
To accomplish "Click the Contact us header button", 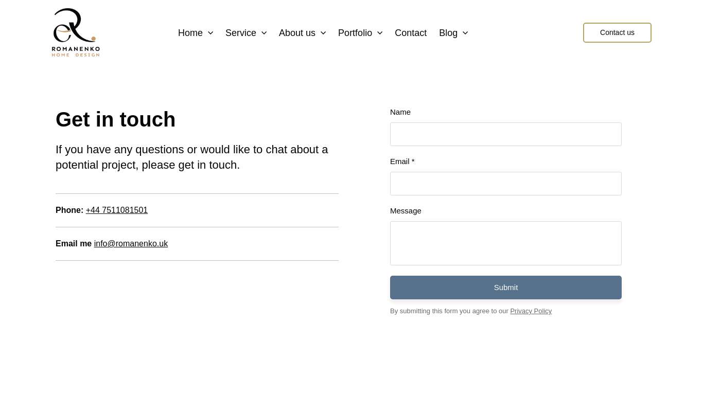I will (617, 32).
